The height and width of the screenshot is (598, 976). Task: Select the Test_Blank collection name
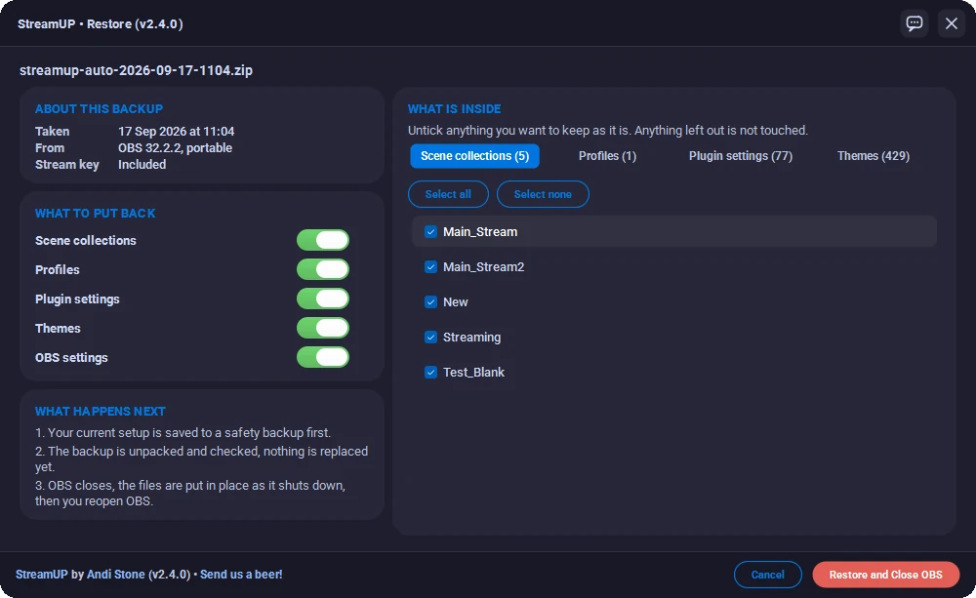pos(473,372)
